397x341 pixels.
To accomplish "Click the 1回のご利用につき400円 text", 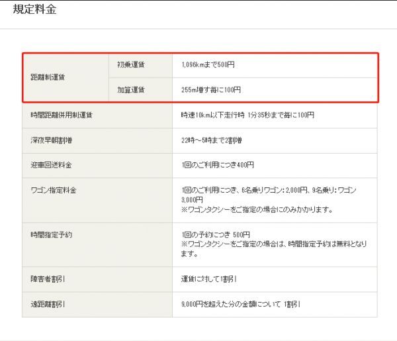I will (218, 165).
